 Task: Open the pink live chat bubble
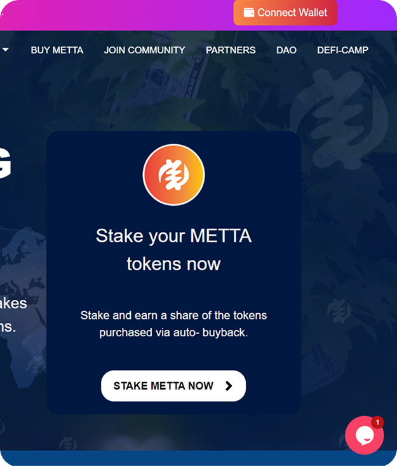click(x=364, y=435)
